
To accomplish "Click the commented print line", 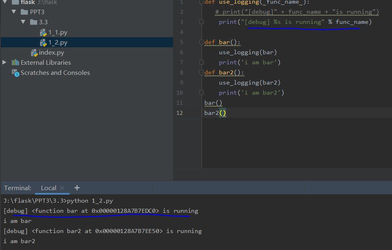I will tap(297, 12).
